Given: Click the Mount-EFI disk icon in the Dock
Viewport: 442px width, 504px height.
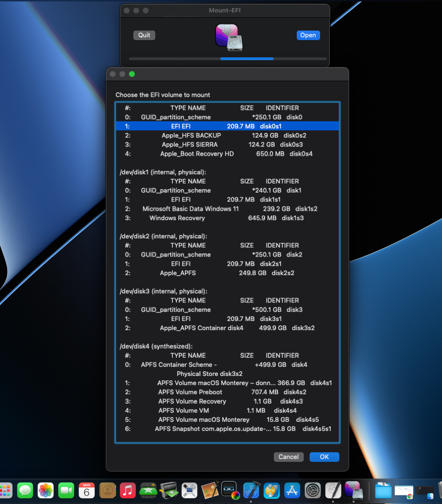Looking at the screenshot, I should tap(354, 490).
